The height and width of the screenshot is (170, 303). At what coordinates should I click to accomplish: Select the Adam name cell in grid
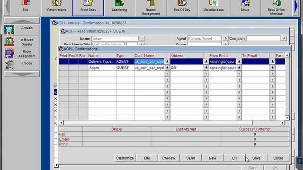[102, 68]
